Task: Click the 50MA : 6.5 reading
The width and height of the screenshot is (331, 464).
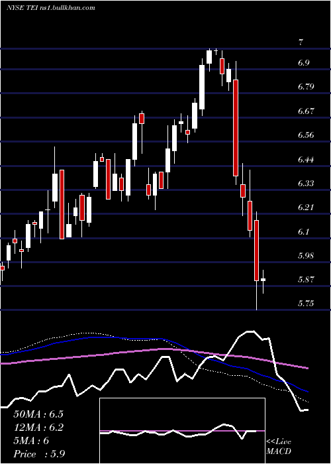Action: [x=38, y=414]
